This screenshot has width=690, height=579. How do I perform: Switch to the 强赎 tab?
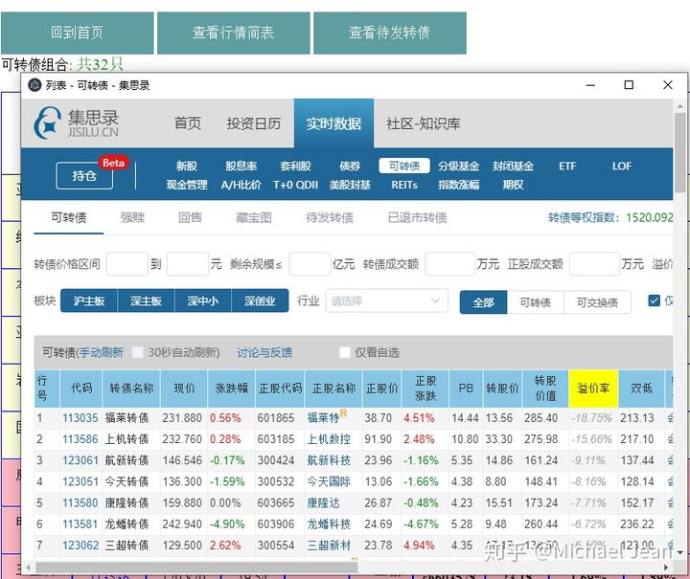[132, 217]
